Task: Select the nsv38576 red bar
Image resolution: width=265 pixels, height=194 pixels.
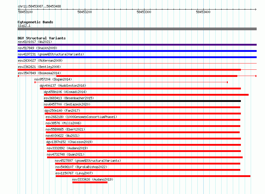Action: (x=143, y=126)
